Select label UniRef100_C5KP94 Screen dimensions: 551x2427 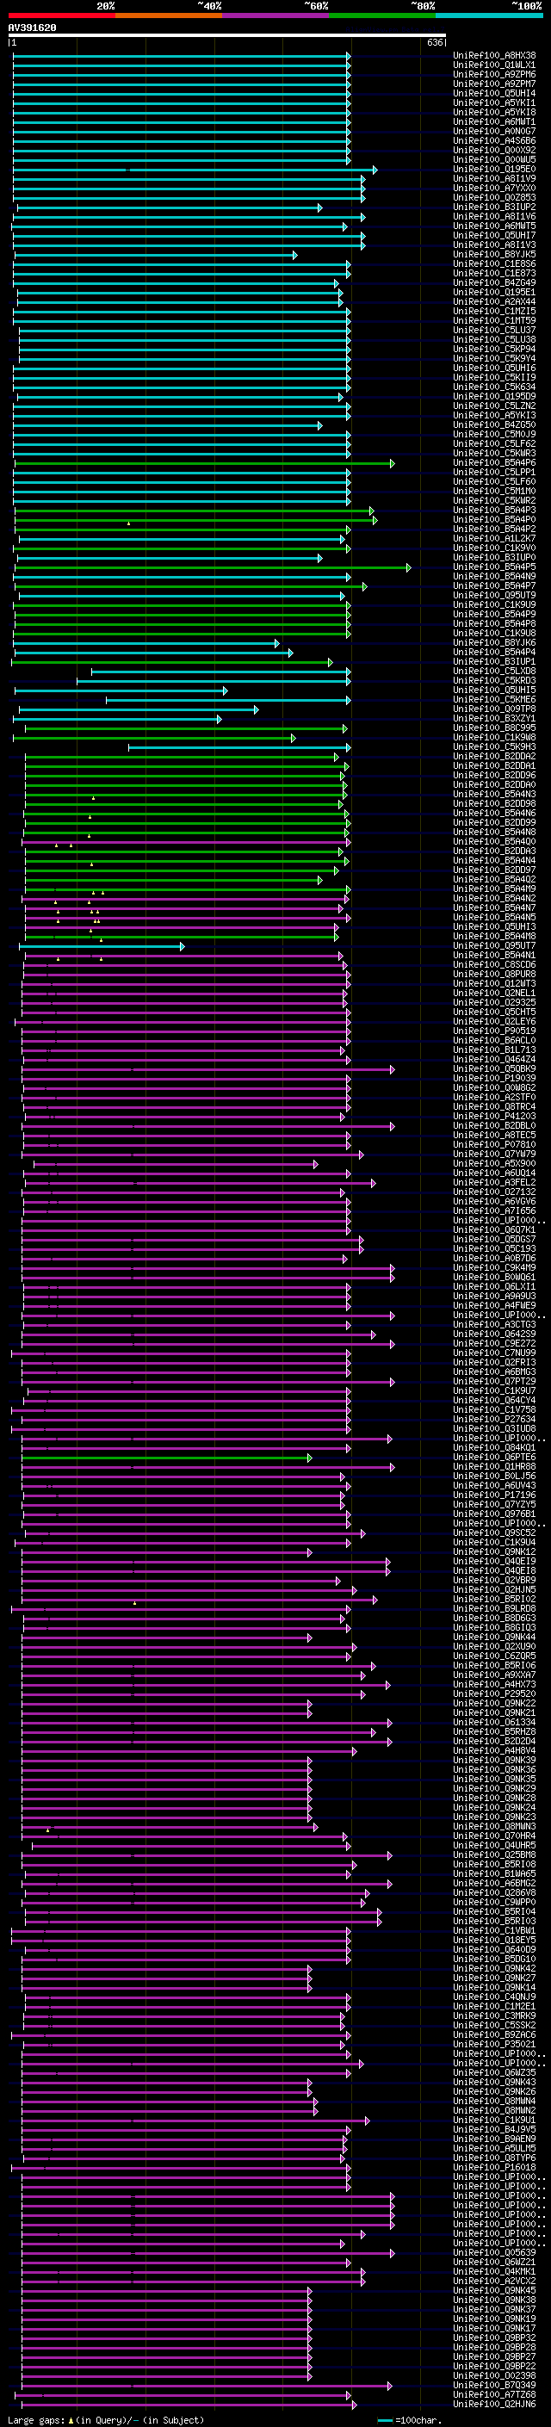pyautogui.click(x=494, y=349)
